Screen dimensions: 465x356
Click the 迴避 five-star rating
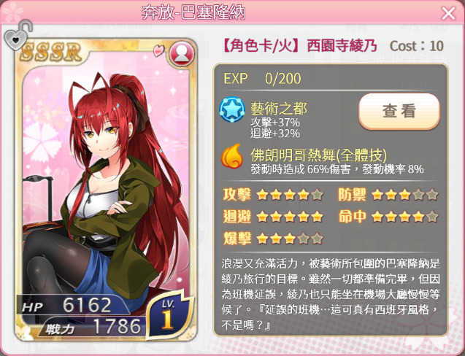click(273, 217)
